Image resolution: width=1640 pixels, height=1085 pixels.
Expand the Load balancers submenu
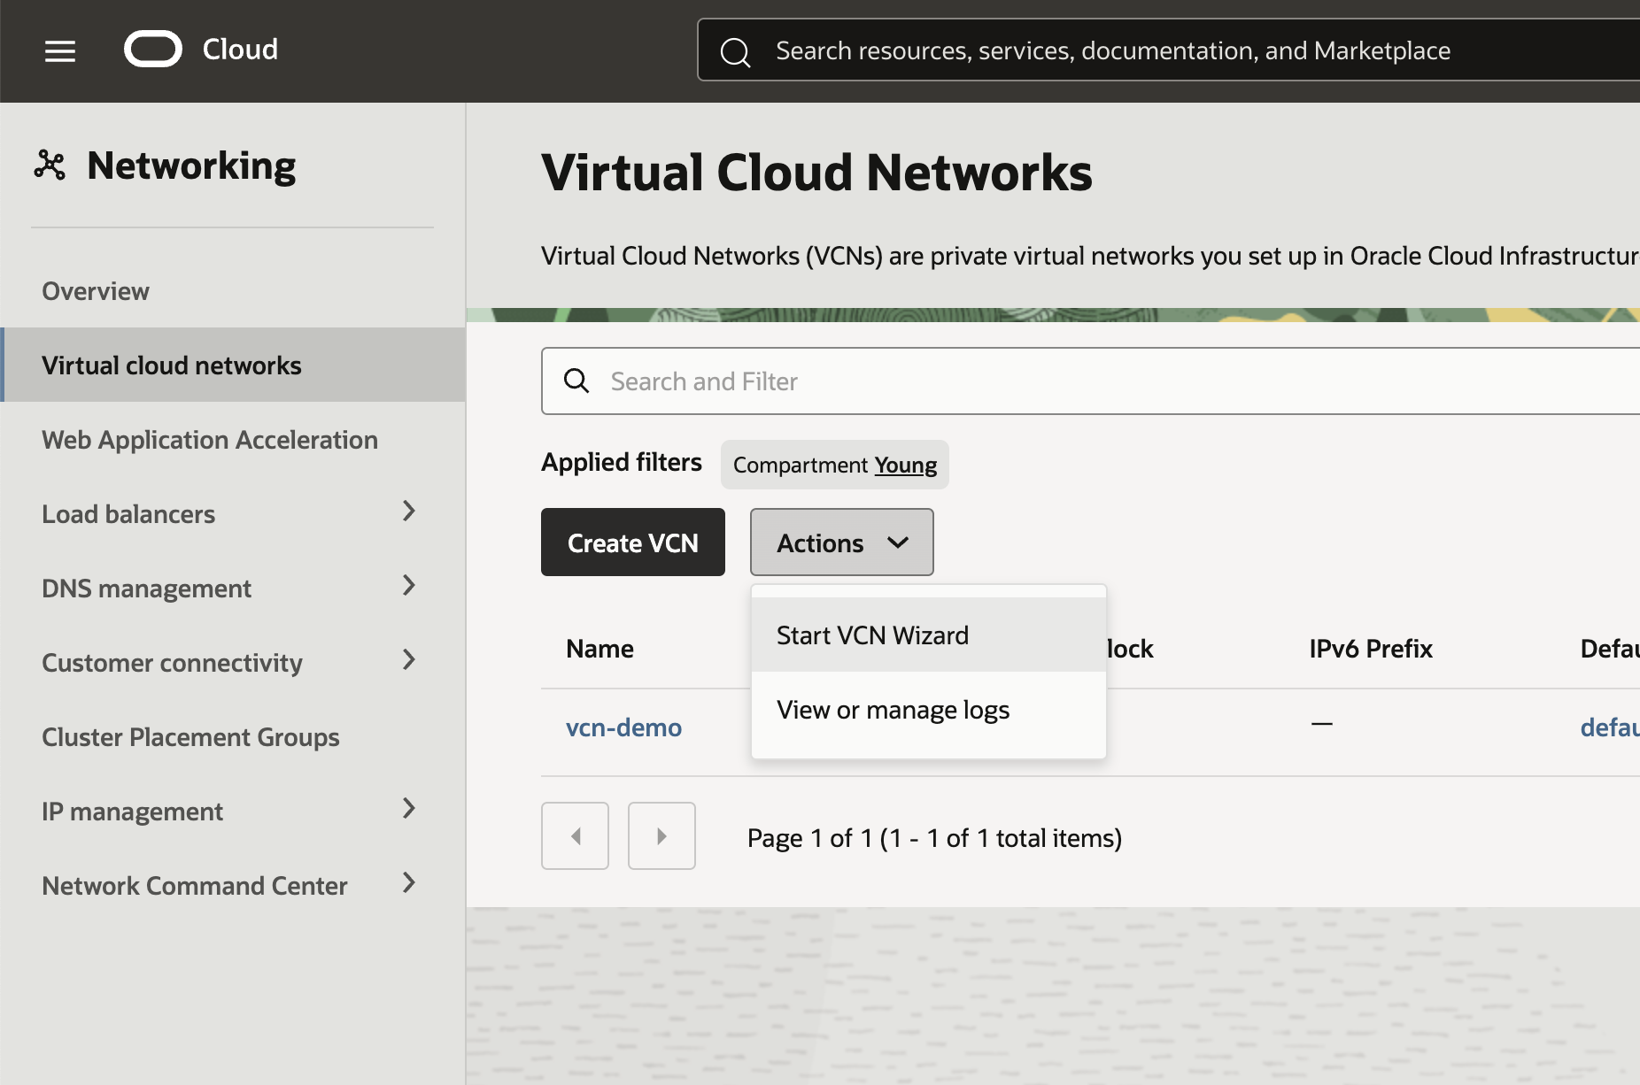[408, 512]
